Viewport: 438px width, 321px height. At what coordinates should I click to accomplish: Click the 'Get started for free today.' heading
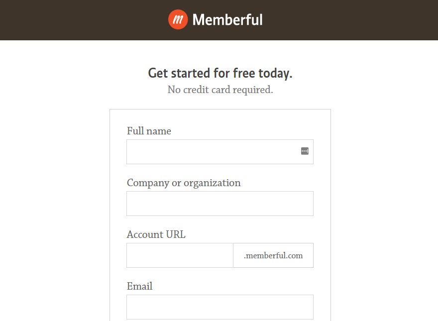pyautogui.click(x=220, y=73)
